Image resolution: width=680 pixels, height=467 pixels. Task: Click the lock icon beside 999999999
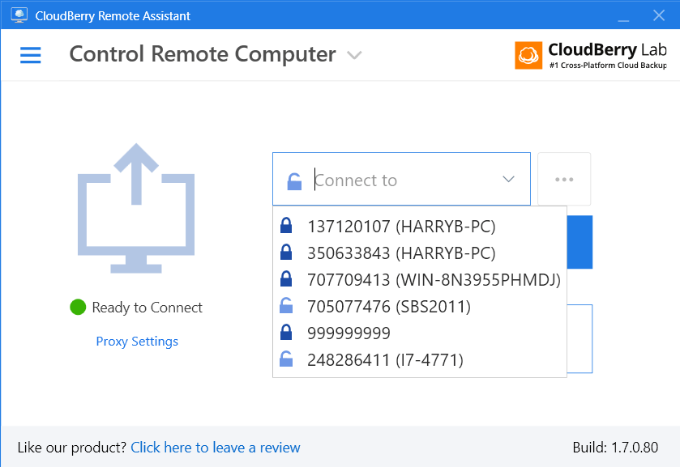coord(285,333)
